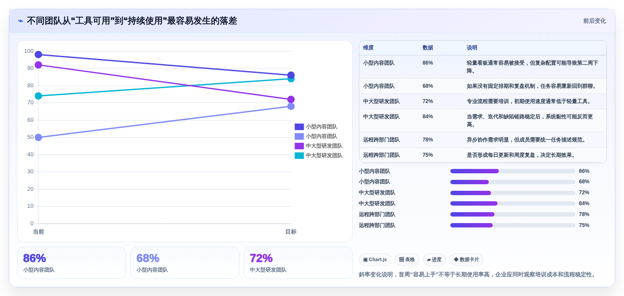Click the 78% cell in the table
This screenshot has width=624, height=296.
click(428, 140)
